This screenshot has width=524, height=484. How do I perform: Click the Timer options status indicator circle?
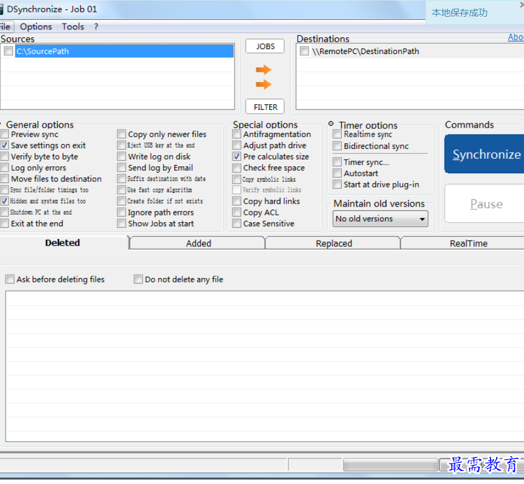pyautogui.click(x=331, y=123)
